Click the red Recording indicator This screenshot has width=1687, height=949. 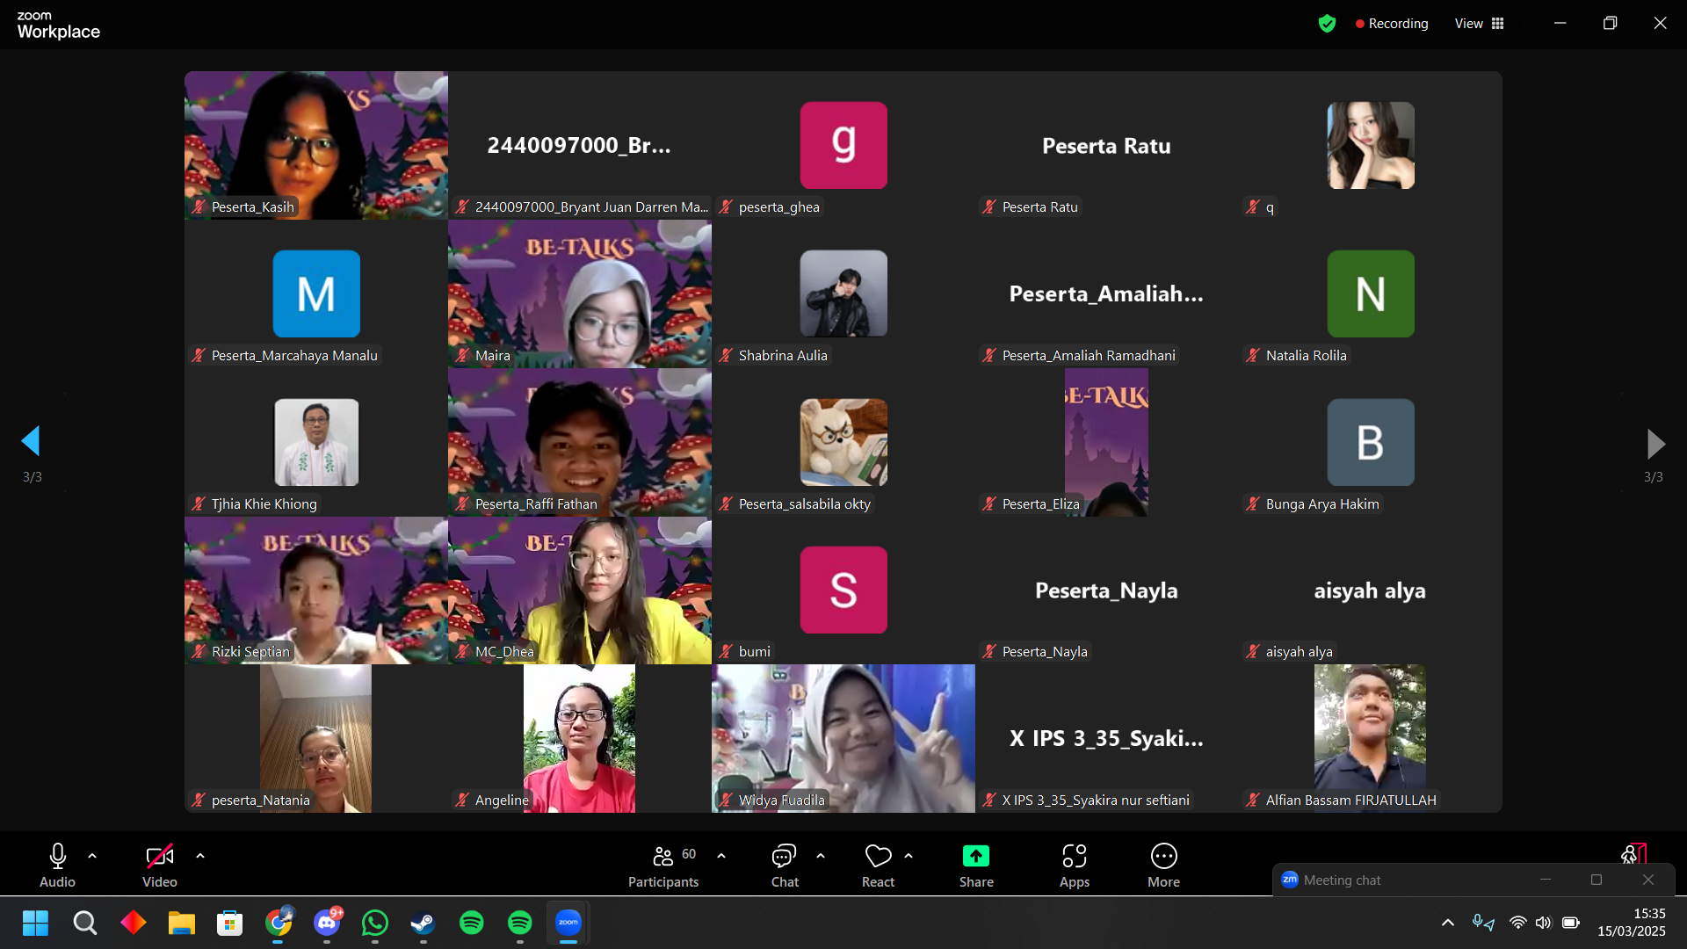[x=1391, y=24]
